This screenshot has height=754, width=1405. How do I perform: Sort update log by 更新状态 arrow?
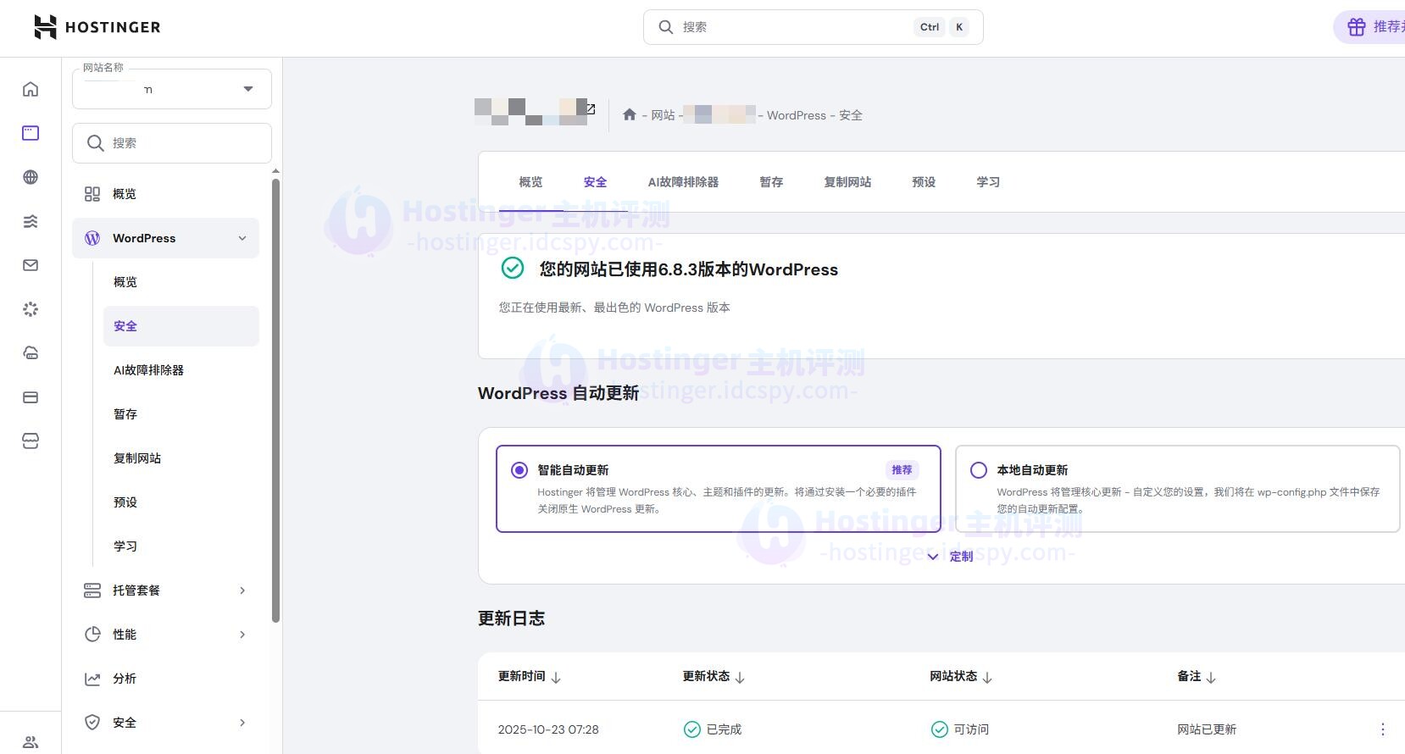[740, 677]
